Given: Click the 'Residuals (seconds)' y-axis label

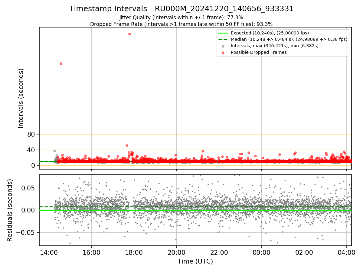Looking at the screenshot, I should (10, 210).
